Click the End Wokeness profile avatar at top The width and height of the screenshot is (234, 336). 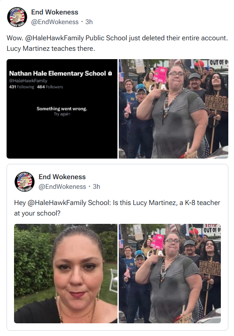pyautogui.click(x=17, y=17)
